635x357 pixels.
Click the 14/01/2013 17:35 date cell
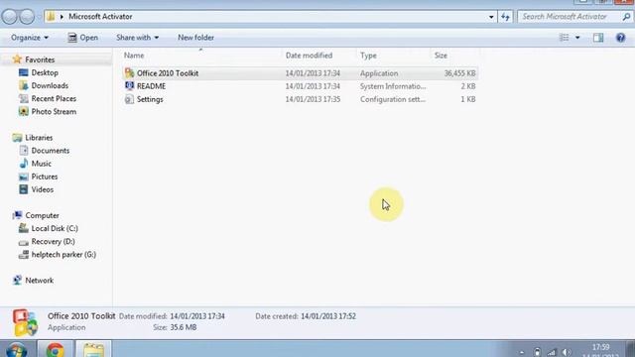(313, 99)
